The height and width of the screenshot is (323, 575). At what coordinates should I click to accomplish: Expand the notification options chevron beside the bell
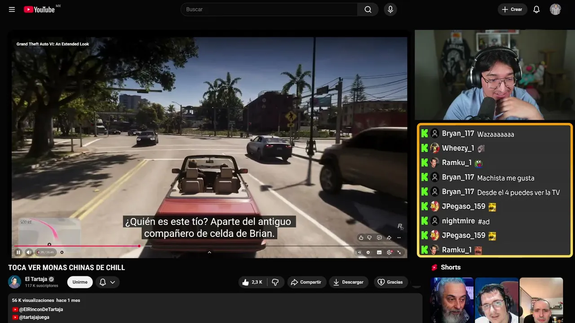[x=113, y=282]
